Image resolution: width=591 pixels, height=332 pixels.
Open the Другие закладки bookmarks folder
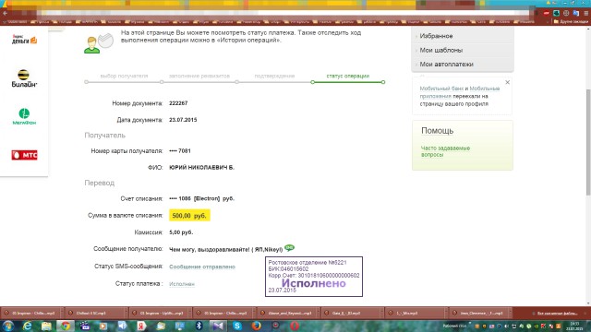tap(571, 22)
